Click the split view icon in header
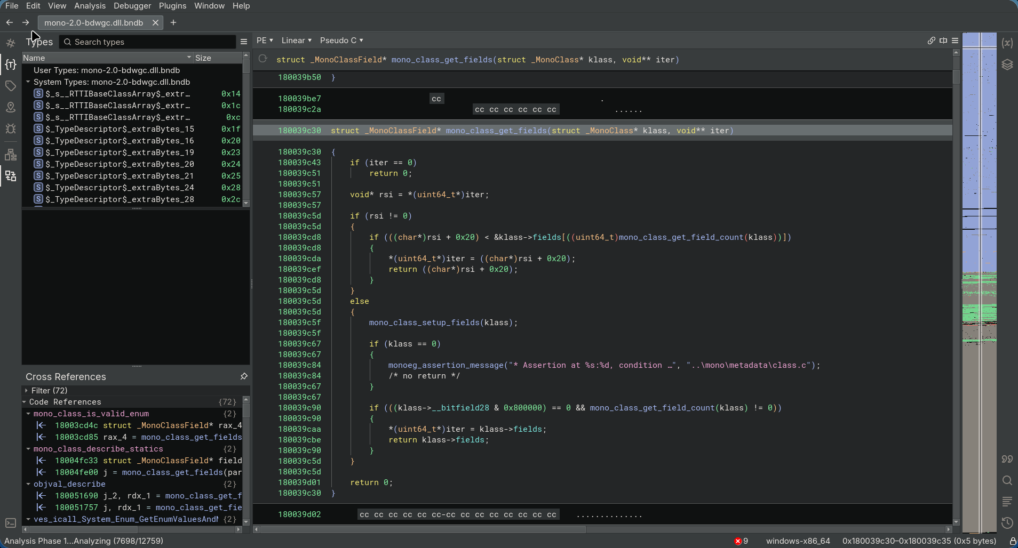The image size is (1018, 548). (943, 41)
